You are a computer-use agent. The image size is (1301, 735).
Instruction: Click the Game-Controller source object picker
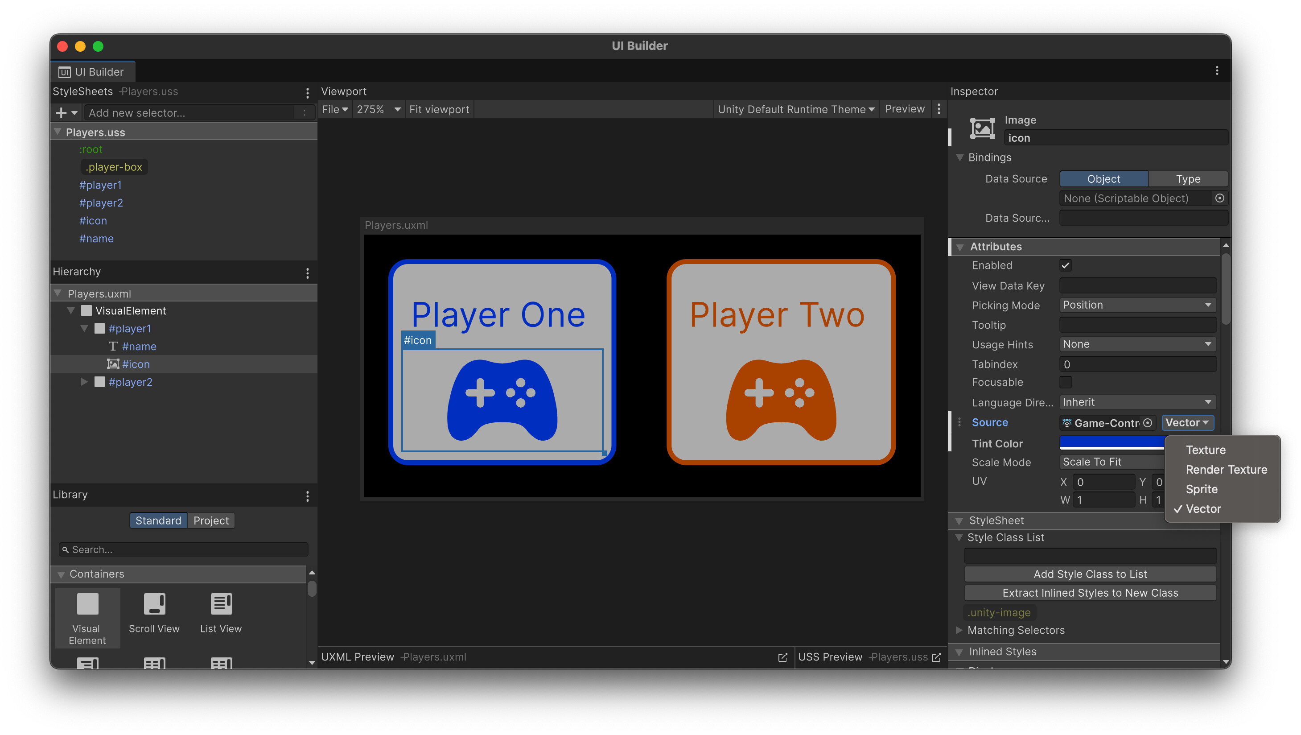1148,423
